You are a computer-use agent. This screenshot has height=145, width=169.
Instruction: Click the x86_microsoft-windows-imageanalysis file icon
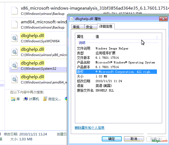click(14, 11)
